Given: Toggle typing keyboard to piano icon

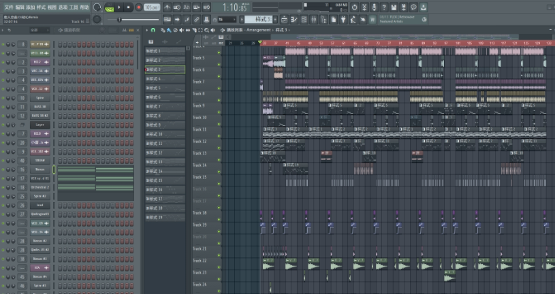Looking at the screenshot, I should (167, 20).
